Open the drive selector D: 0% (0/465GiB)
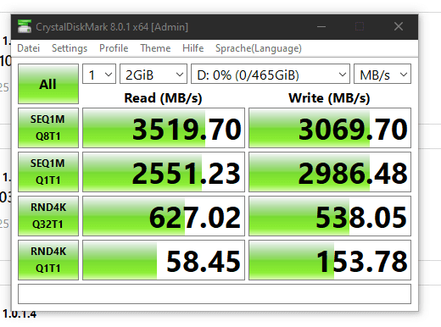 click(271, 74)
